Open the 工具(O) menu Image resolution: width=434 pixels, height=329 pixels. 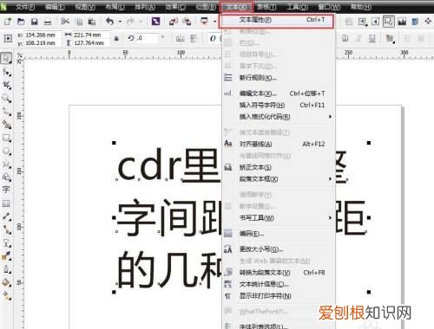(297, 7)
